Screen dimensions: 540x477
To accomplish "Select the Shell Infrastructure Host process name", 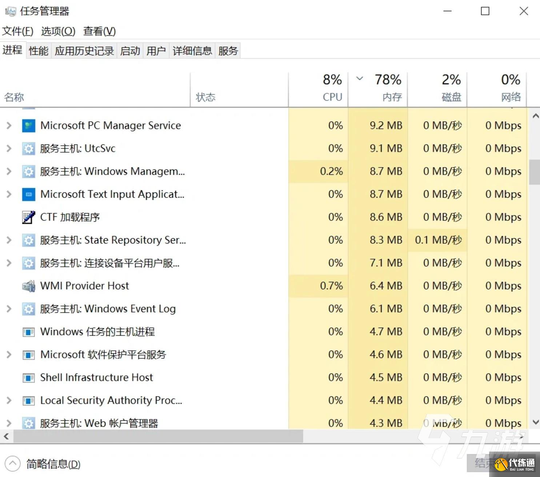I will point(97,378).
